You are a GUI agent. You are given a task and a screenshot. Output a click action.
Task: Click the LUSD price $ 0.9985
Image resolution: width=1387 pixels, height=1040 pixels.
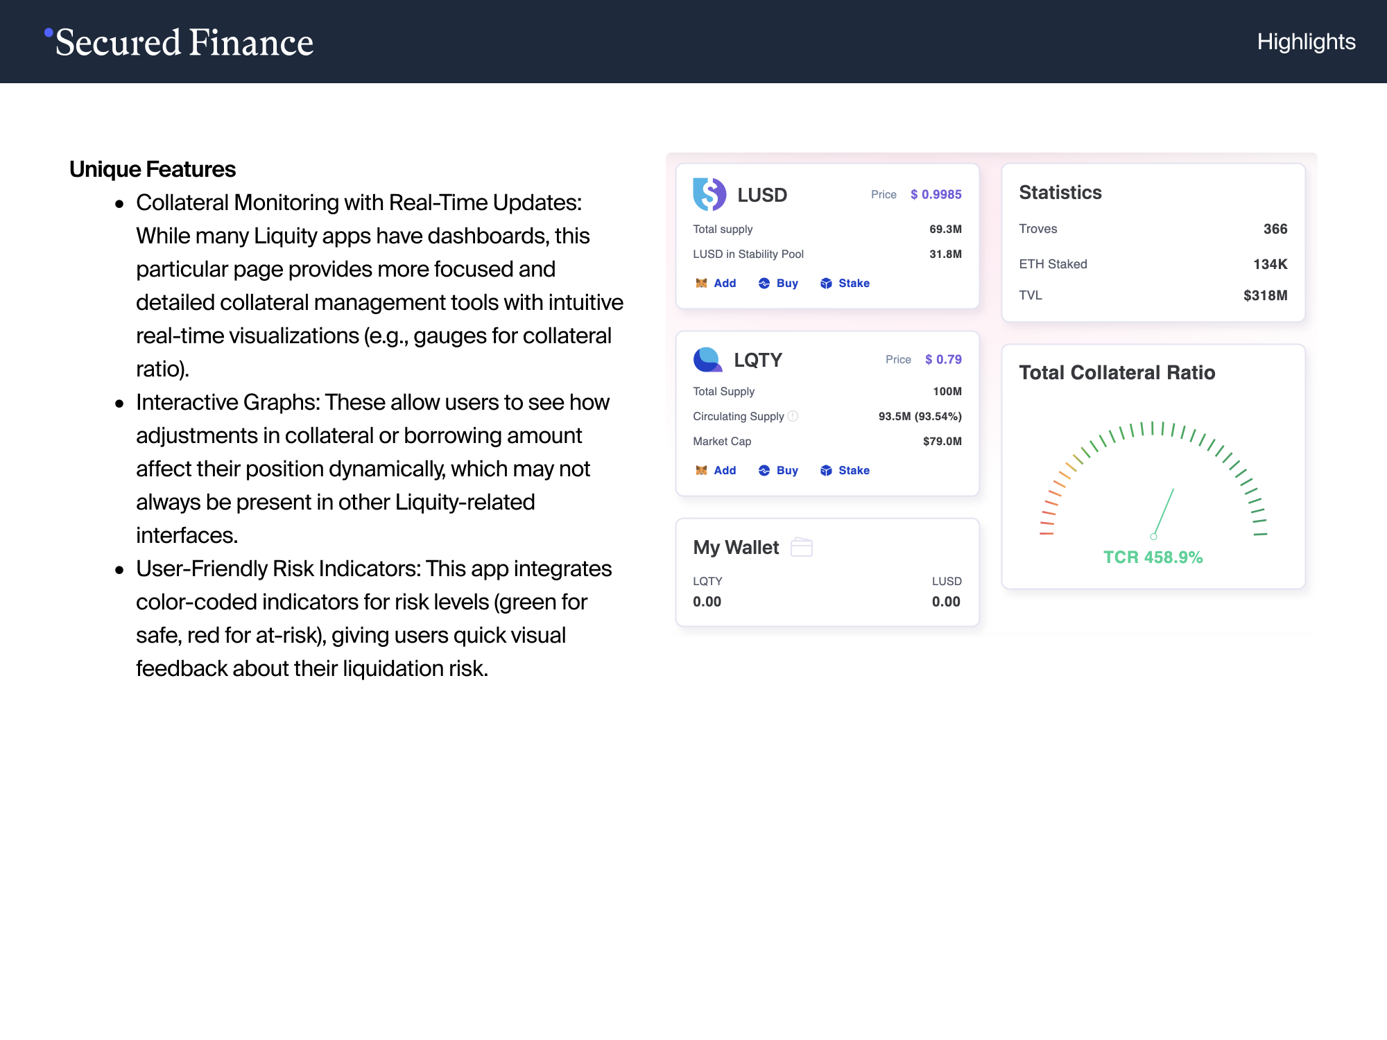click(936, 194)
